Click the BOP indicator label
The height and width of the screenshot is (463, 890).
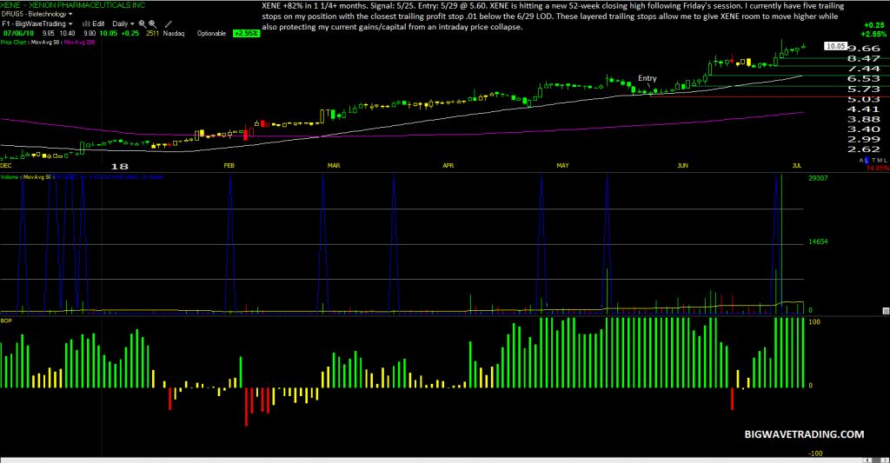[x=6, y=321]
